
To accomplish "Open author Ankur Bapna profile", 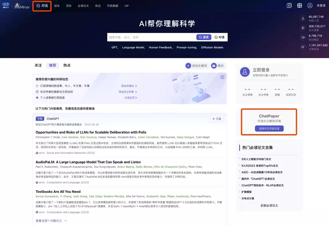I will pyautogui.click(x=126, y=167).
